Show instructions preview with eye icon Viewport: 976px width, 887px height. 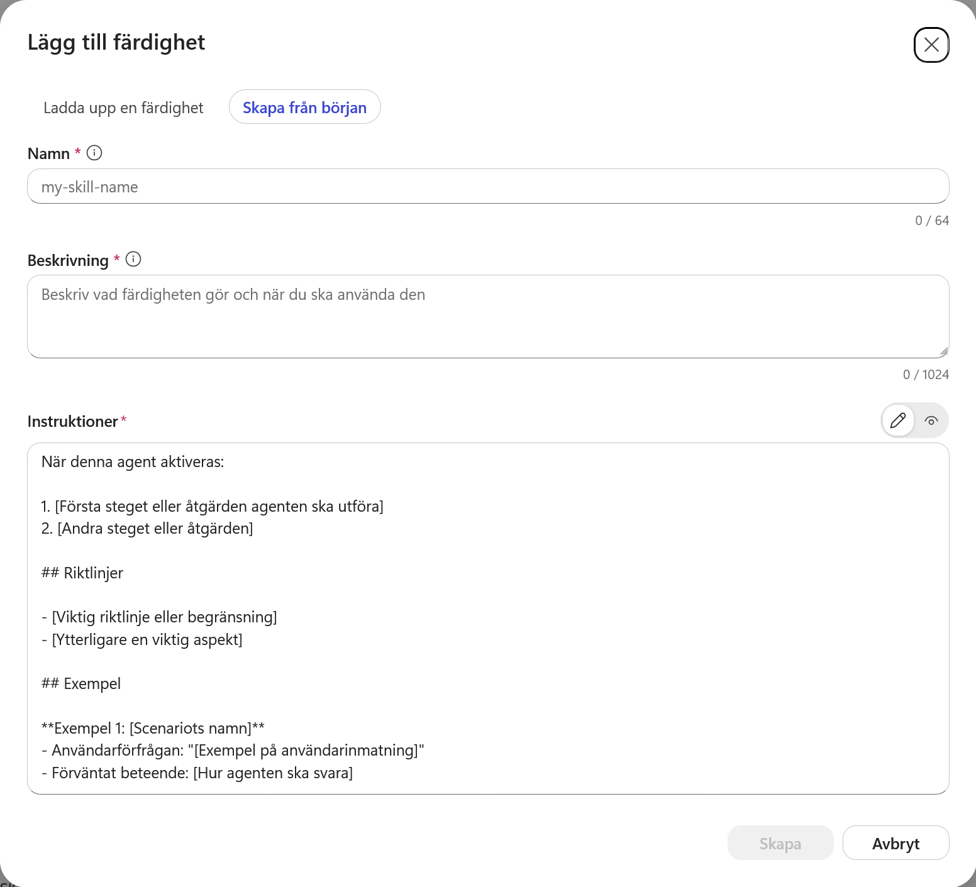click(931, 421)
